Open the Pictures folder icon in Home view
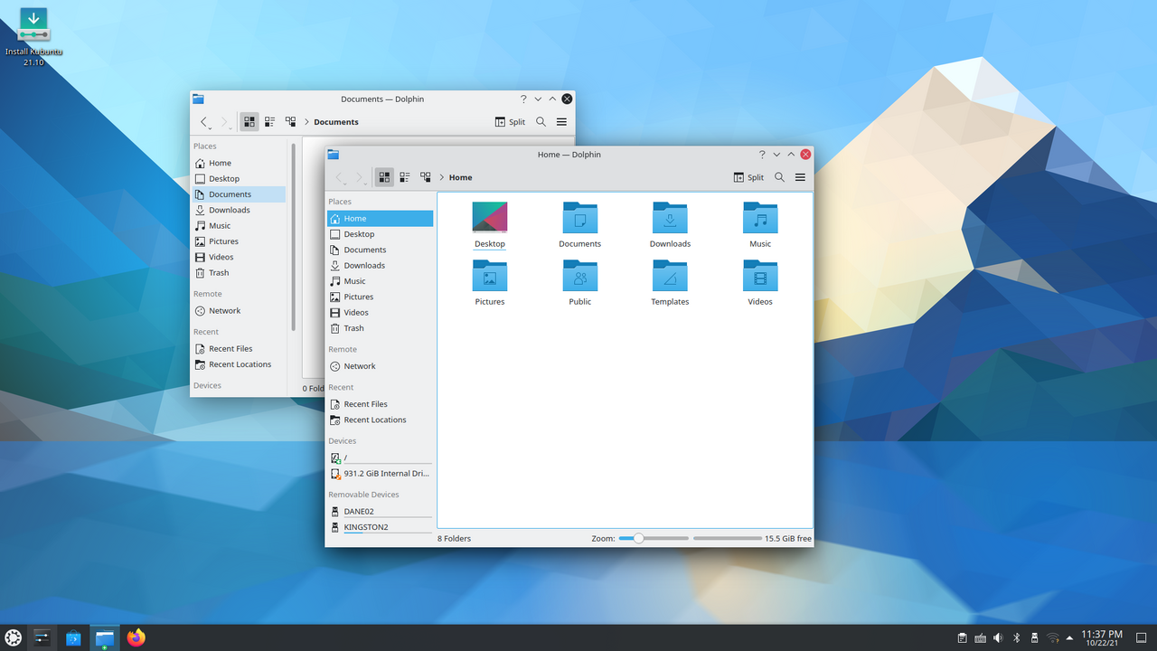This screenshot has height=651, width=1157. pos(490,283)
